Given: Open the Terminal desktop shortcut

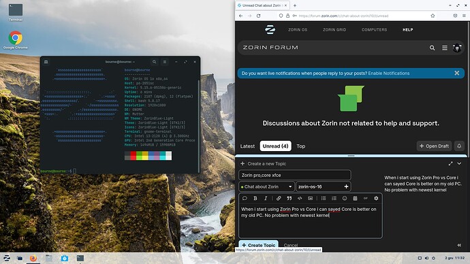Looking at the screenshot, I should pos(16,12).
